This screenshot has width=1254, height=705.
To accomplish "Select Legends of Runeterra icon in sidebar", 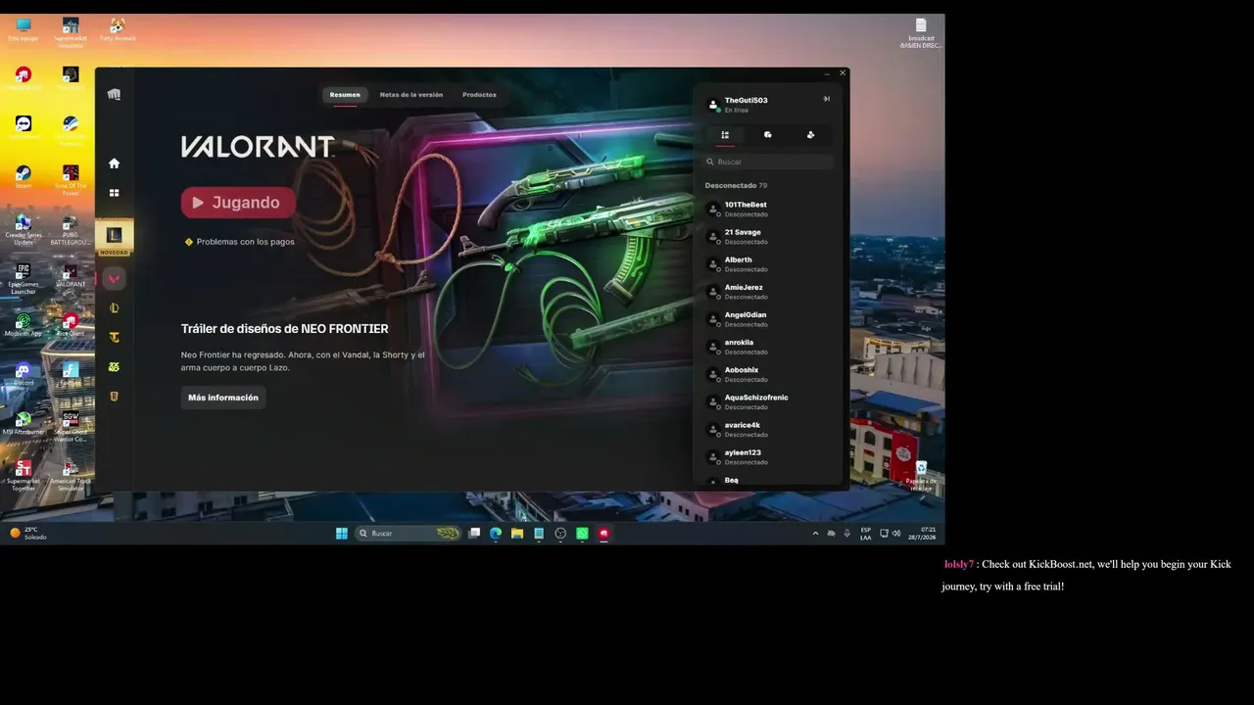I will tap(114, 397).
